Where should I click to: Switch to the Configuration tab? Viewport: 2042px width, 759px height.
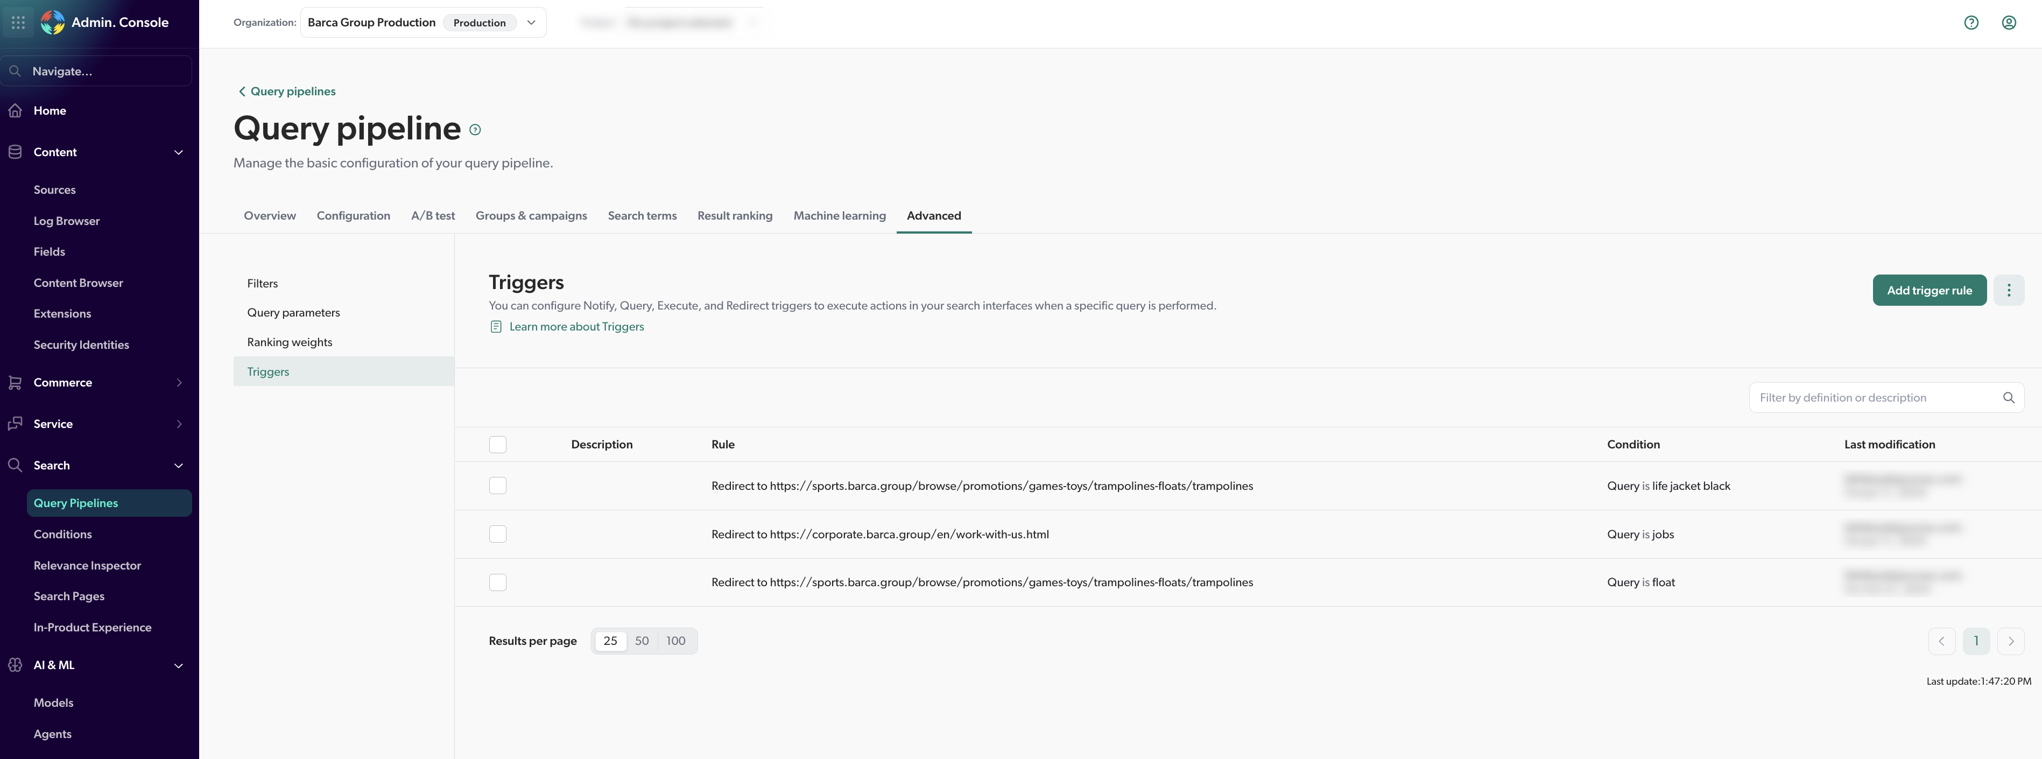pos(354,216)
